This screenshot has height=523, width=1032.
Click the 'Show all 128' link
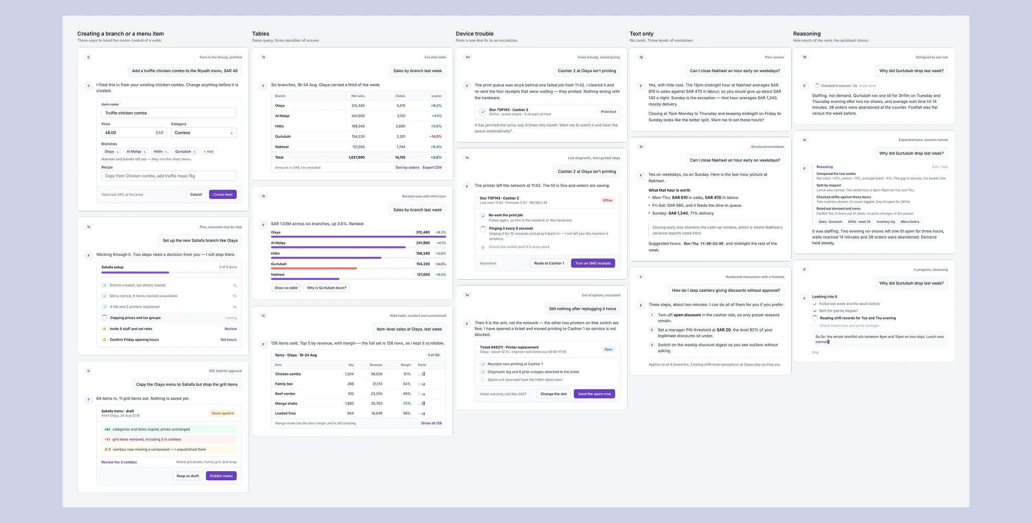click(x=431, y=423)
